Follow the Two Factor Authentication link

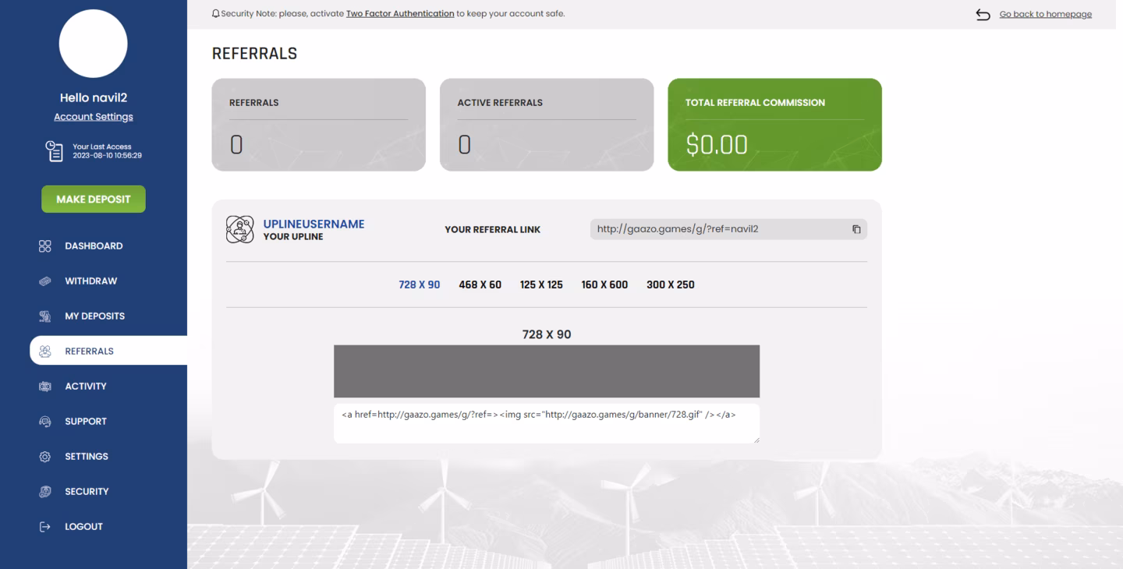coord(400,13)
